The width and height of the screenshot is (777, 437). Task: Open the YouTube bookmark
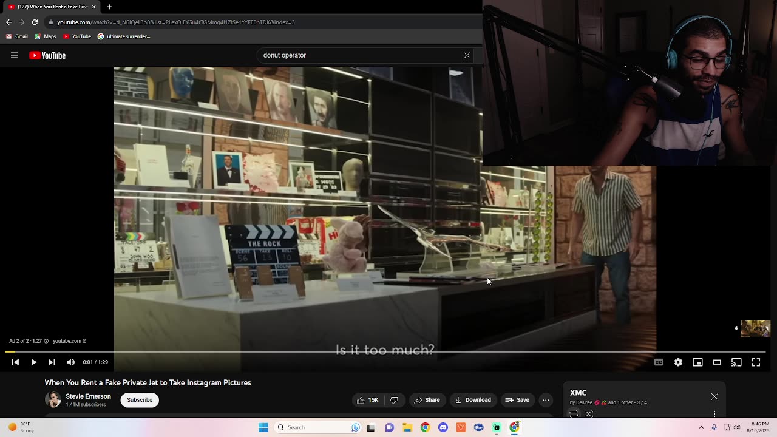pos(77,36)
